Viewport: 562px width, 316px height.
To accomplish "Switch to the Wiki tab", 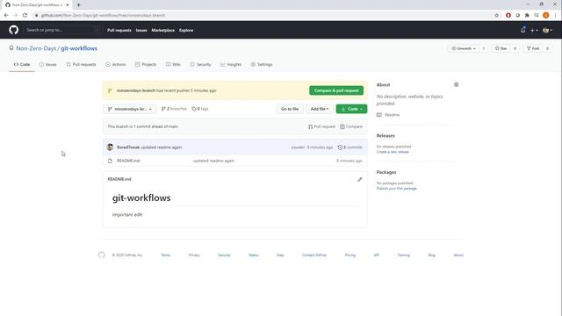I will 173,64.
